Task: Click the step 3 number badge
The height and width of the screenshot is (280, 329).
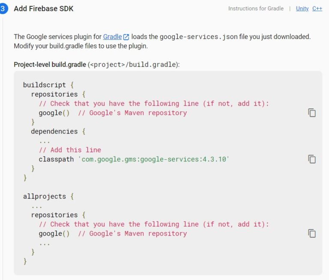Action: tap(3, 9)
